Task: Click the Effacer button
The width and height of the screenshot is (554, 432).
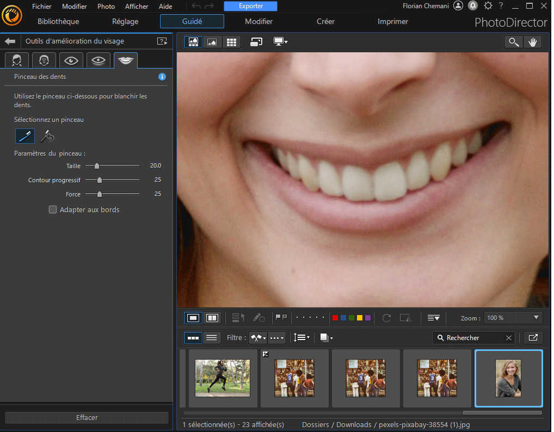Action: click(x=87, y=417)
